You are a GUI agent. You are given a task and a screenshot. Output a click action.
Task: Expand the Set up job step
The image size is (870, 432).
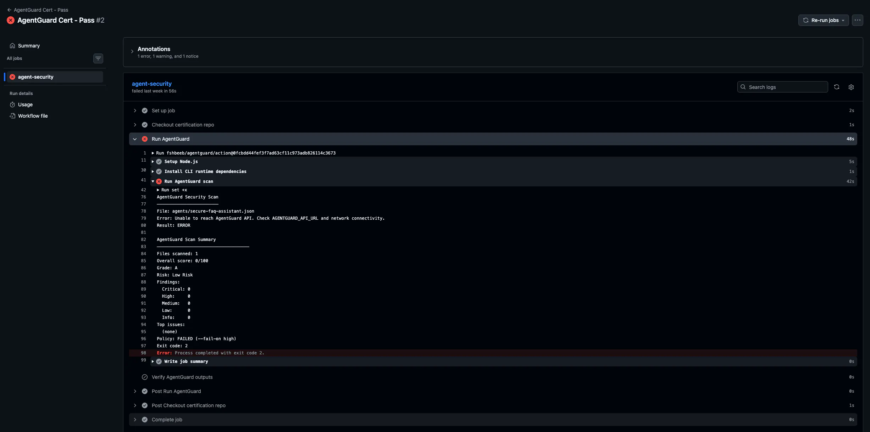[135, 111]
